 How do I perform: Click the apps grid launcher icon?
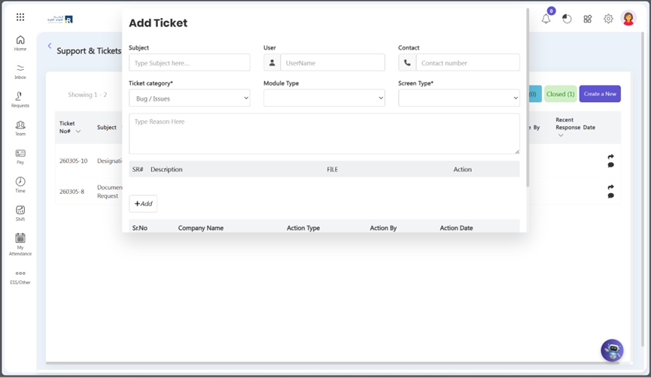click(x=20, y=17)
